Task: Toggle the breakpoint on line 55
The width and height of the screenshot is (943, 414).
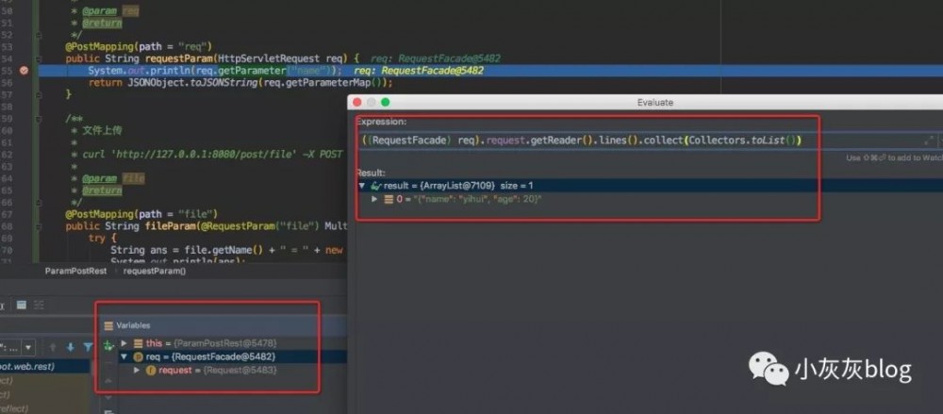Action: point(25,71)
